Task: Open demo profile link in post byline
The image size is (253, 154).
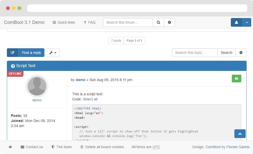Action: (x=81, y=80)
